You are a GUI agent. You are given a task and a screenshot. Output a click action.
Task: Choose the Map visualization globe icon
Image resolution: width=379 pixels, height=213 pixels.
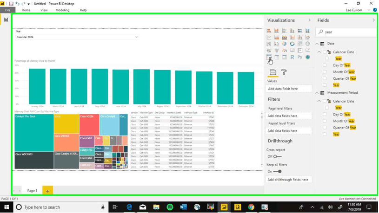tap(307, 44)
